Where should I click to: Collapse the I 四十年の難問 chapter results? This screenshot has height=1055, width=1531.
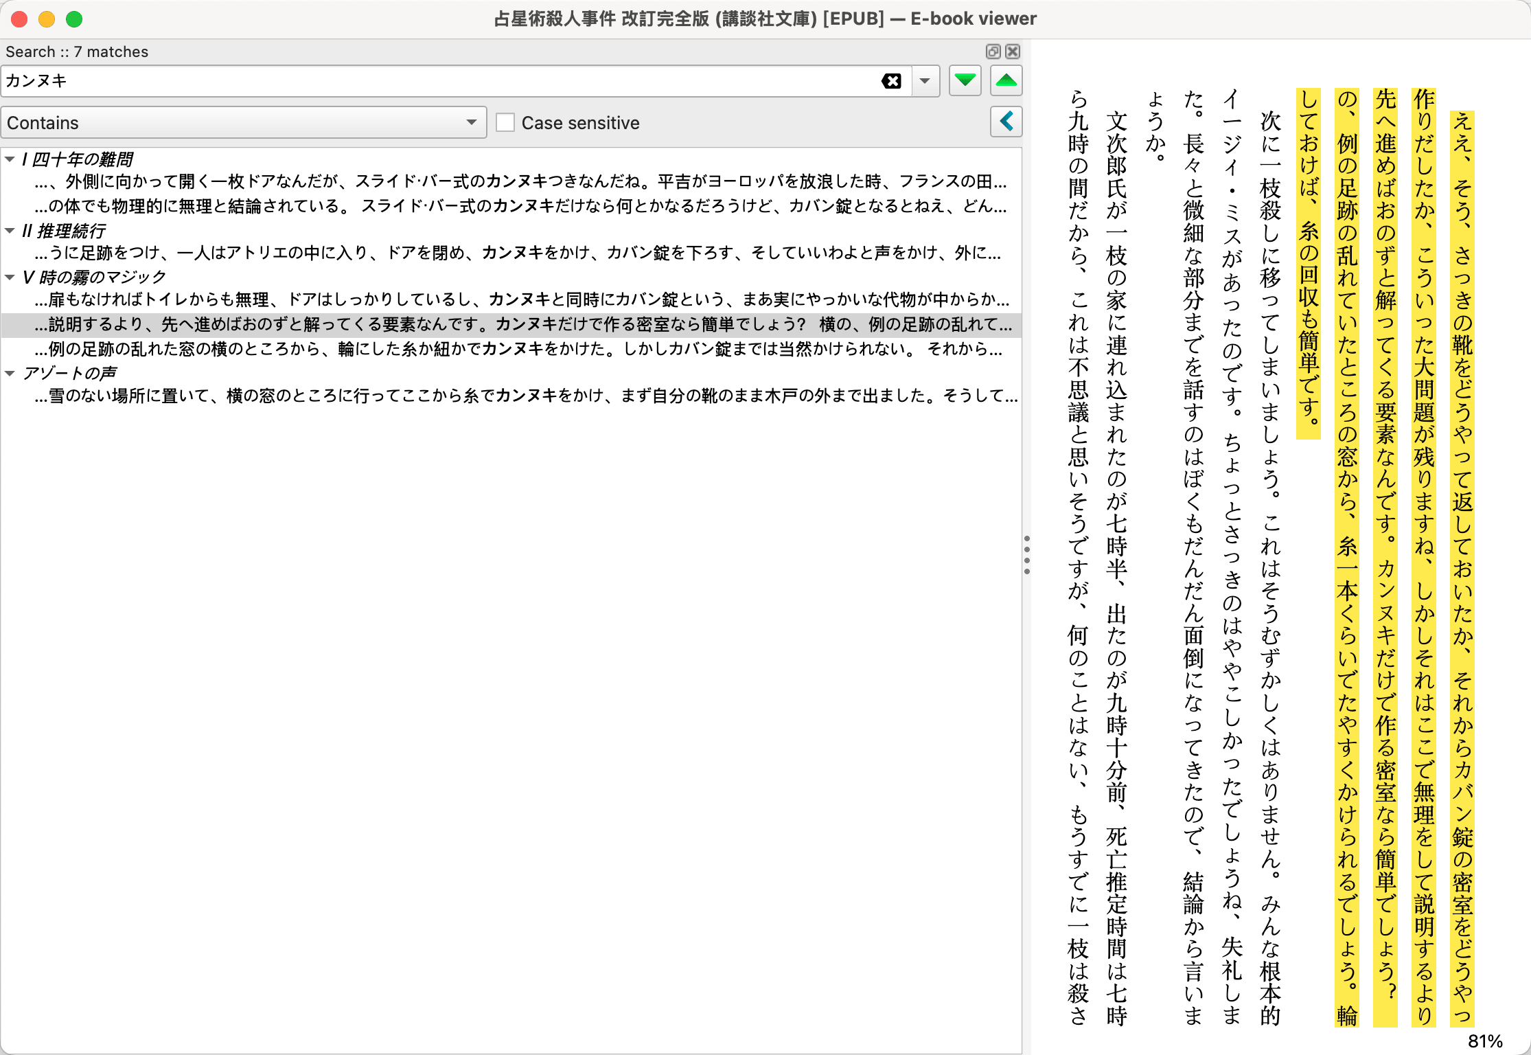click(x=10, y=159)
